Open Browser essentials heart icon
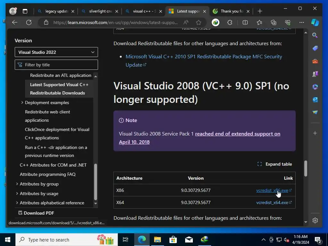Image resolution: width=328 pixels, height=246 pixels. (x=288, y=22)
